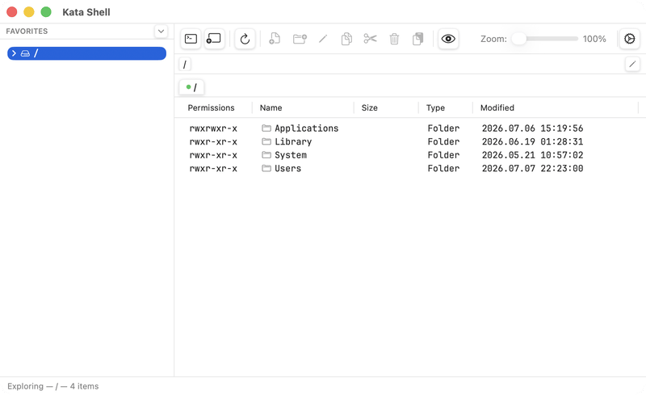
Task: Sort by Modified column header
Action: tap(497, 107)
